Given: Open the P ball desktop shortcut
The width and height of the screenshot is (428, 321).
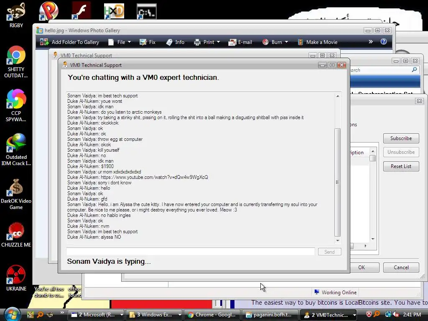Looking at the screenshot, I should 48,11.
